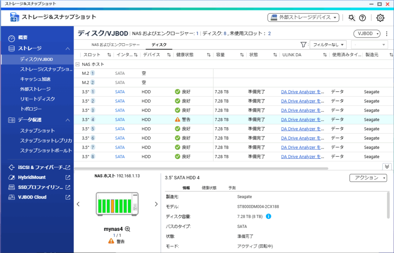
Task: Open スナップショット sidebar item
Action: tap(37, 131)
